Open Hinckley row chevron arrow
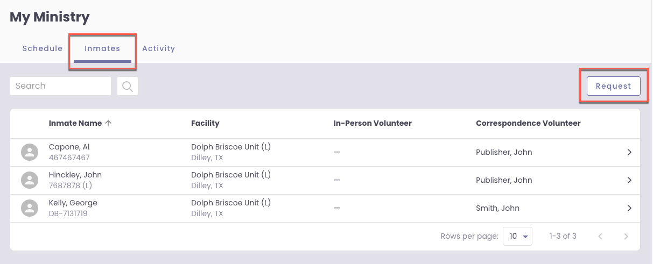The image size is (653, 264). (629, 180)
